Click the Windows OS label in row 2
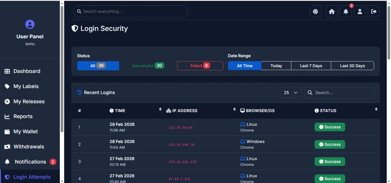This screenshot has height=183, width=391. 256,142
